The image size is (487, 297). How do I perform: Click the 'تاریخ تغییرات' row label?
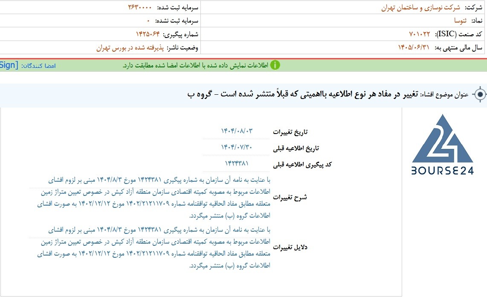(x=290, y=132)
